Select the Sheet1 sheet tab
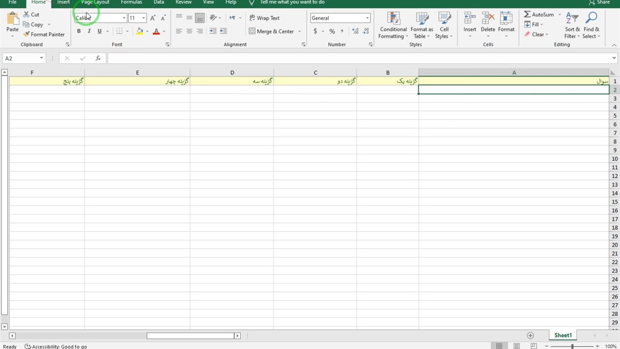The height and width of the screenshot is (349, 620). click(x=563, y=335)
